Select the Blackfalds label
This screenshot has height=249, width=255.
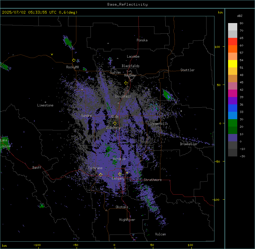(x=130, y=66)
